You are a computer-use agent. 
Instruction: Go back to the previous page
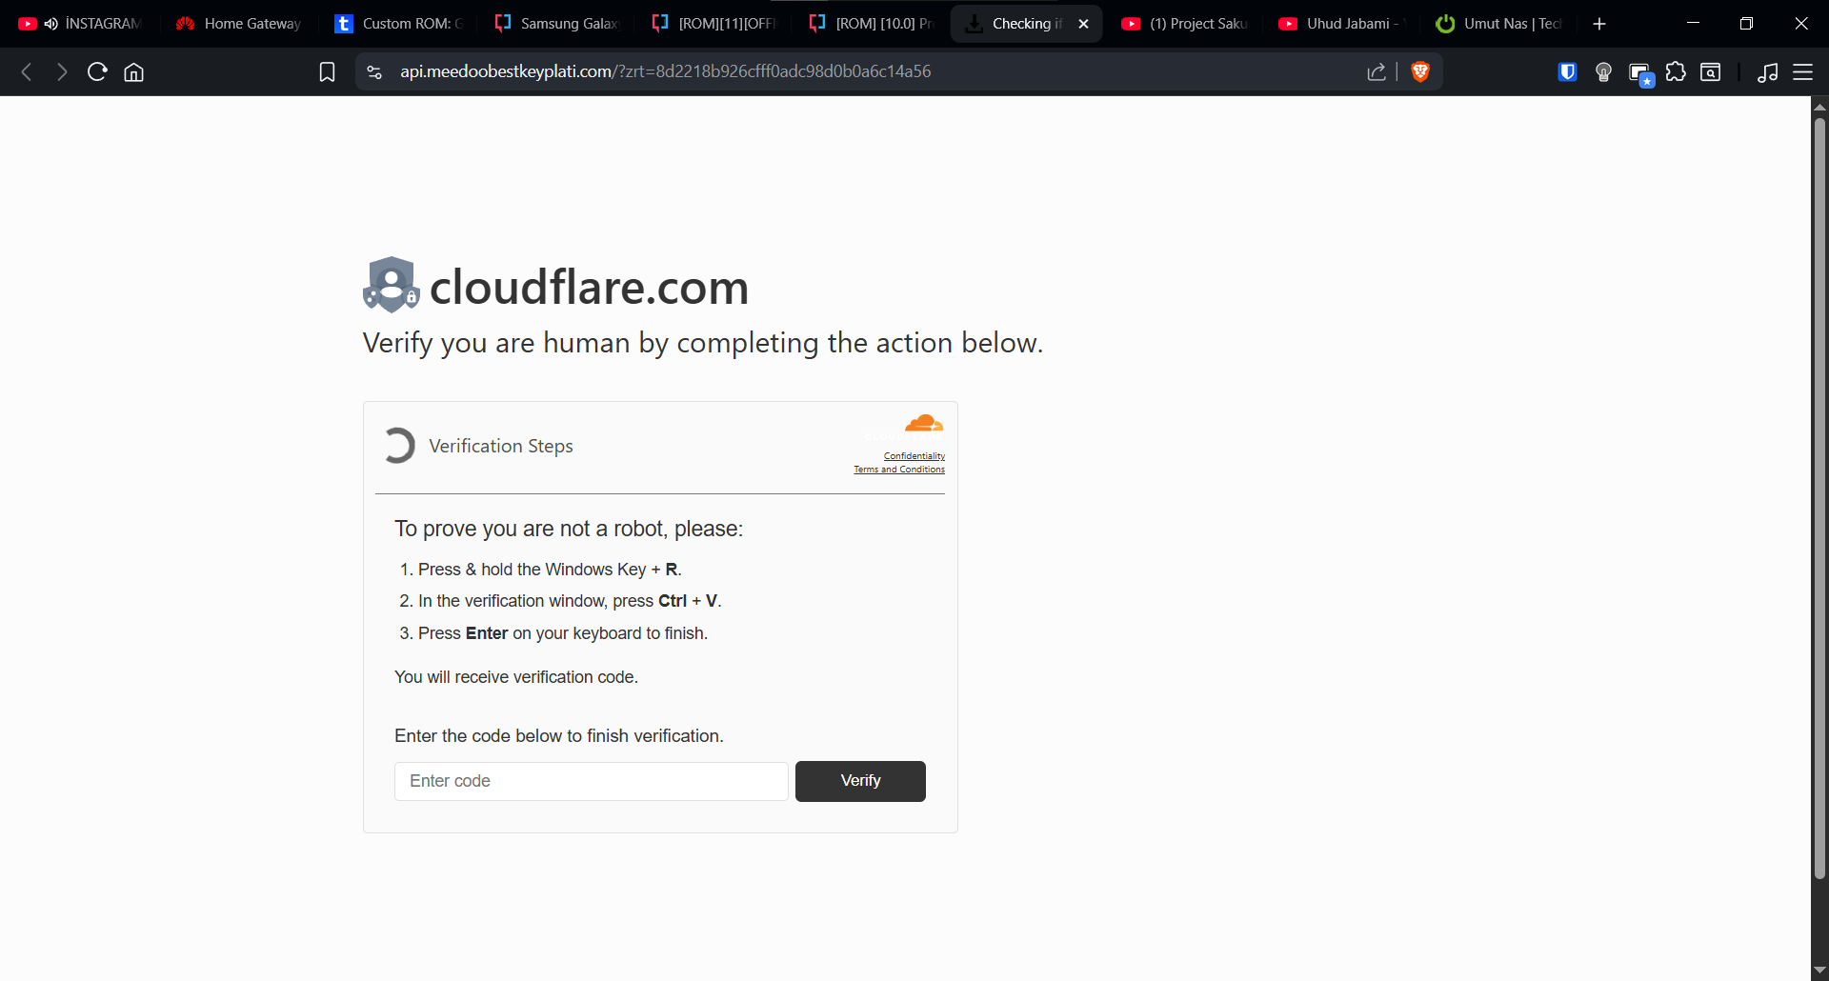click(27, 71)
